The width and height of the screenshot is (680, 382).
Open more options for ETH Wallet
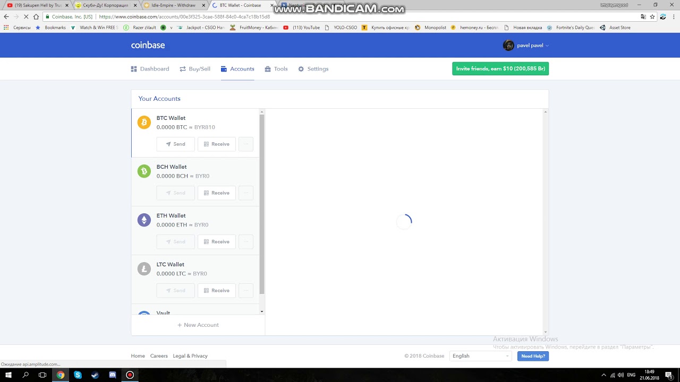pyautogui.click(x=246, y=242)
